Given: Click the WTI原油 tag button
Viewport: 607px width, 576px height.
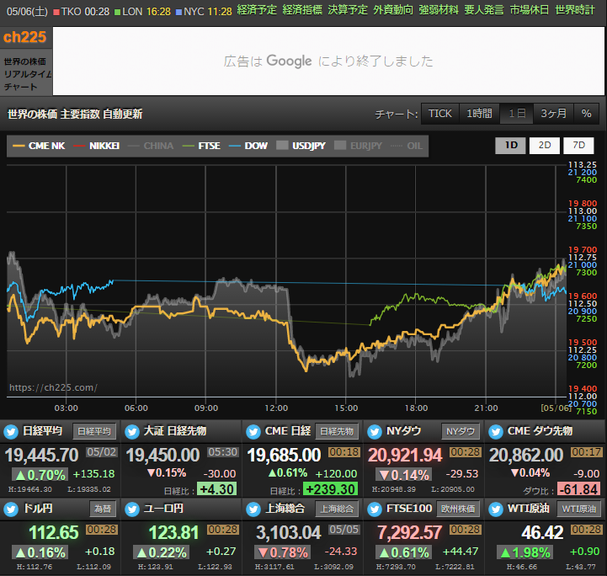Looking at the screenshot, I should [578, 509].
